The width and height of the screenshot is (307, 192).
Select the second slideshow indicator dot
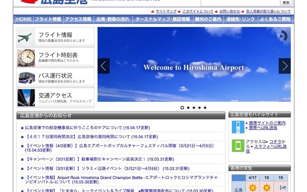(188, 108)
